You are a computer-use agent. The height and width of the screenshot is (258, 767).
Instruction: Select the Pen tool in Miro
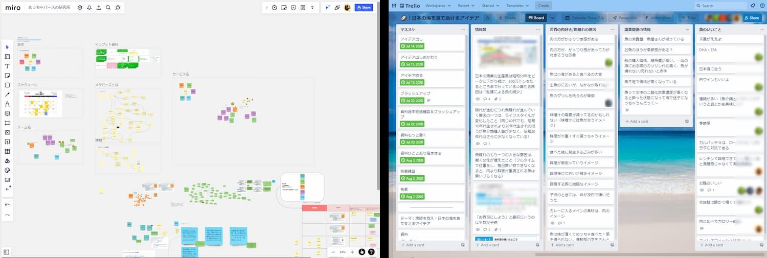click(x=7, y=104)
